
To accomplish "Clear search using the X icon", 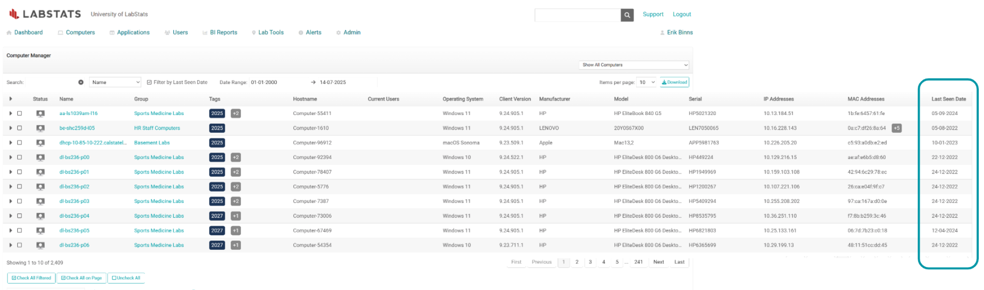I will point(81,82).
